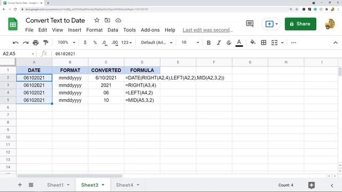Open the Name box dropdown arrow
This screenshot has width=342, height=192.
click(x=33, y=54)
